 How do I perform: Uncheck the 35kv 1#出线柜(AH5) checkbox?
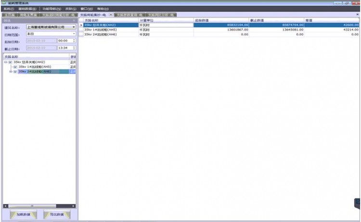[x=15, y=67]
